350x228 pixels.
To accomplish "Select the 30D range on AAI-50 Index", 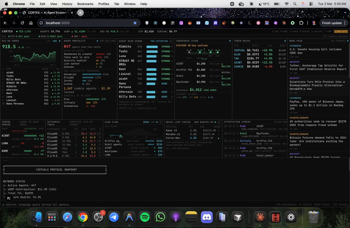I will click(x=55, y=41).
